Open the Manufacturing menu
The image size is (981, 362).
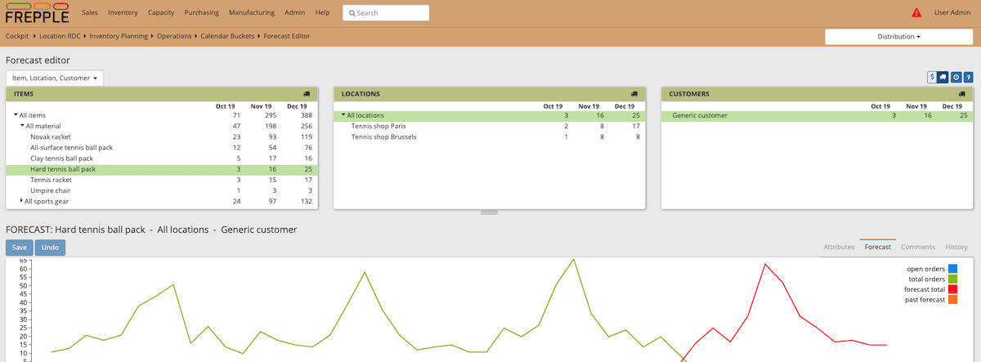point(252,13)
